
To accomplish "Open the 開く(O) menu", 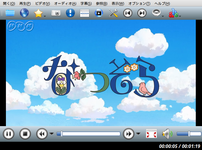I will point(9,4).
